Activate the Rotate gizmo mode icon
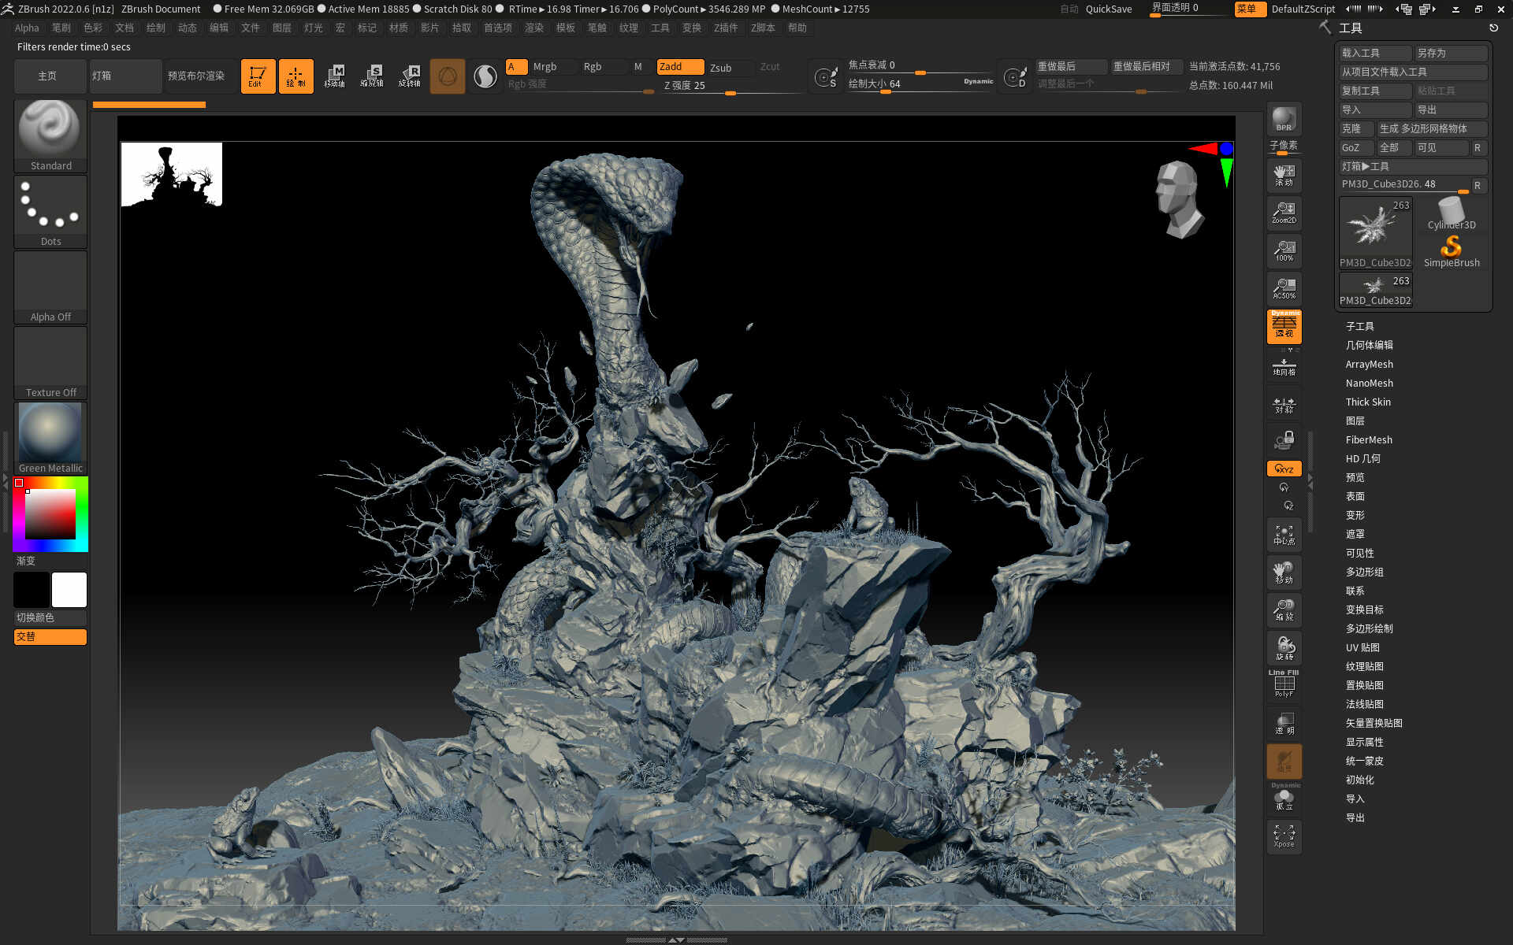The image size is (1513, 945). pyautogui.click(x=410, y=76)
